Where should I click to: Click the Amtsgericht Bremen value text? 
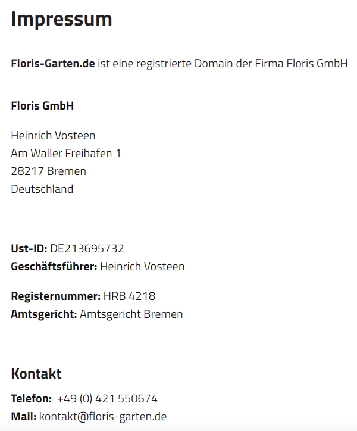(x=131, y=314)
